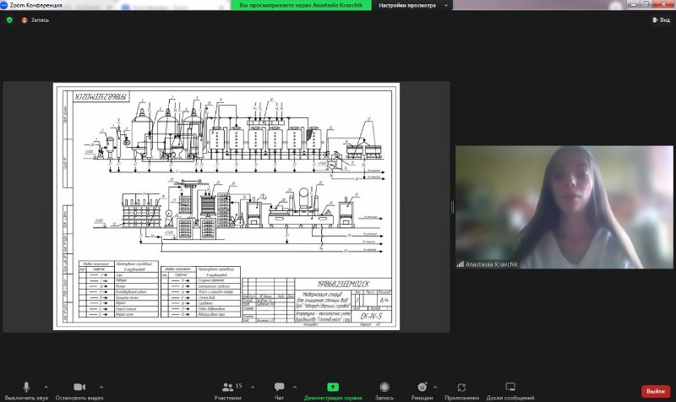Click the shared engineering drawing screen
676x402 pixels.
226,205
